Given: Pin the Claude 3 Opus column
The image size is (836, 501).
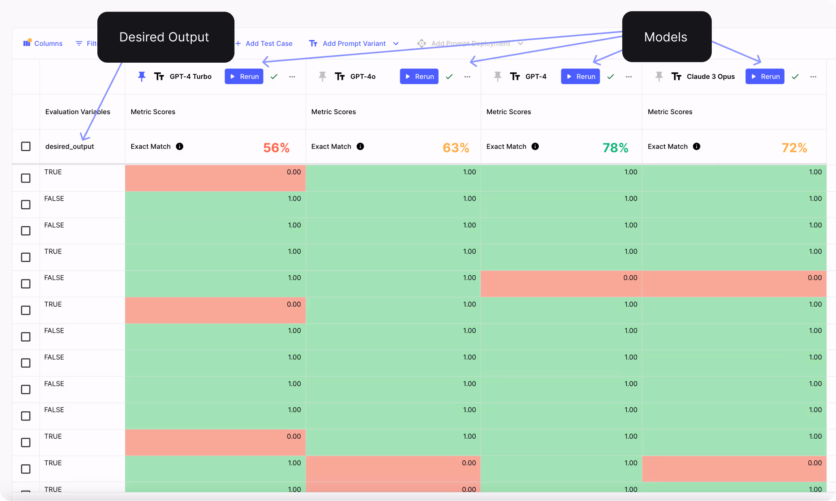Looking at the screenshot, I should click(x=659, y=76).
